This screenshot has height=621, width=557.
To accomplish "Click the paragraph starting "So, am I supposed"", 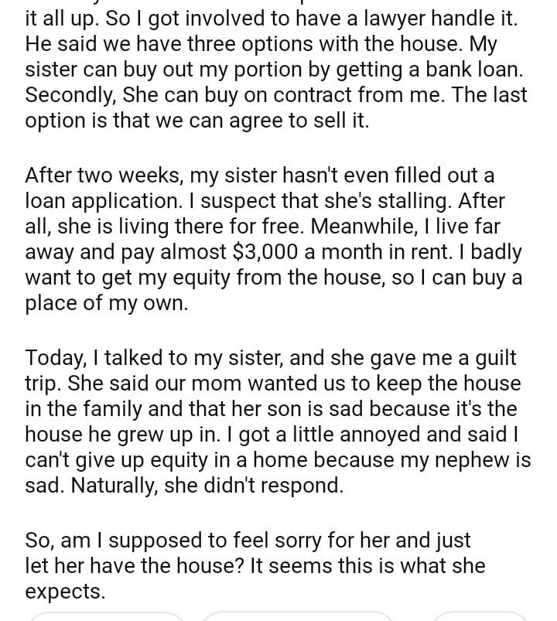I will tap(255, 565).
